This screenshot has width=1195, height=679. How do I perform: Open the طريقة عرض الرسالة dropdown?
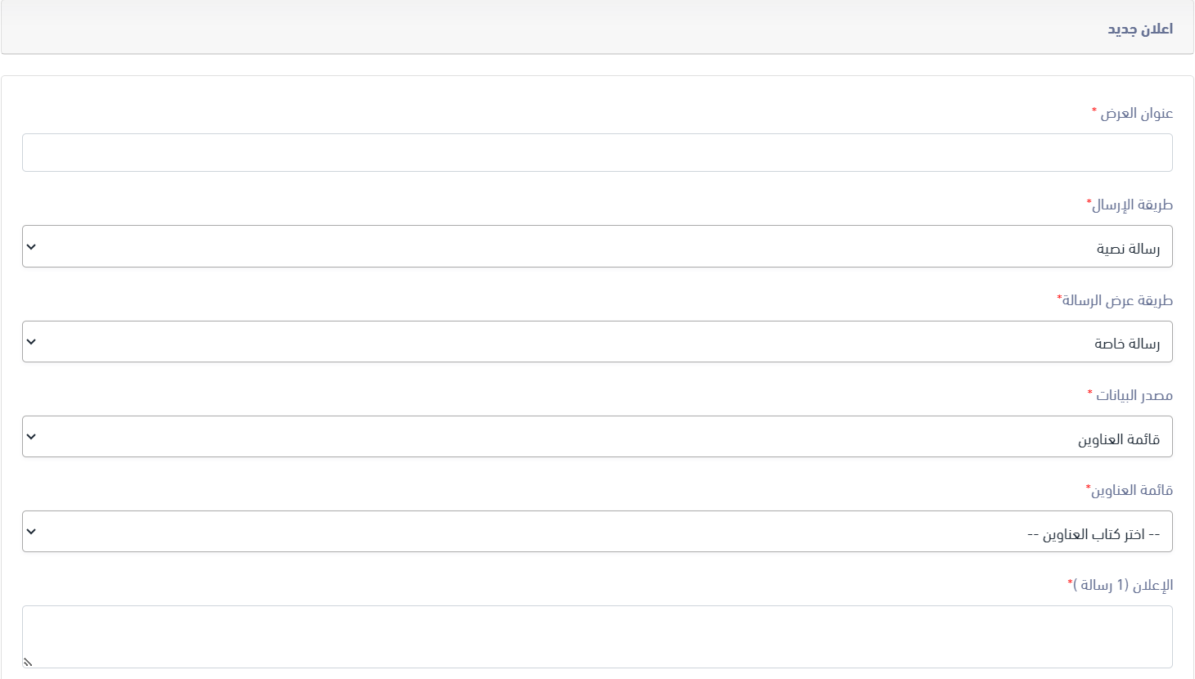click(597, 342)
